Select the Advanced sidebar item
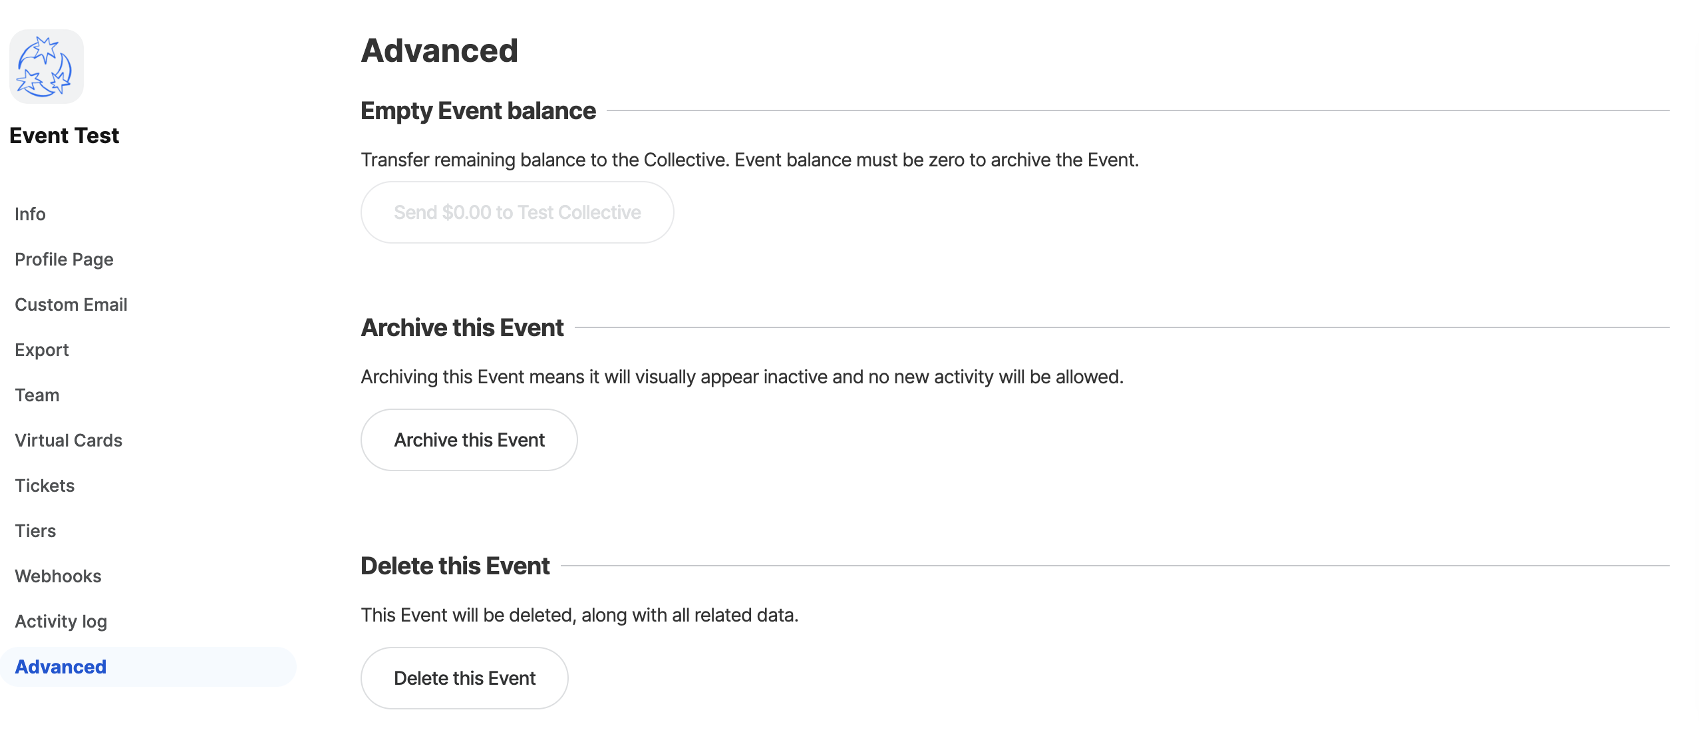The image size is (1699, 756). (61, 667)
